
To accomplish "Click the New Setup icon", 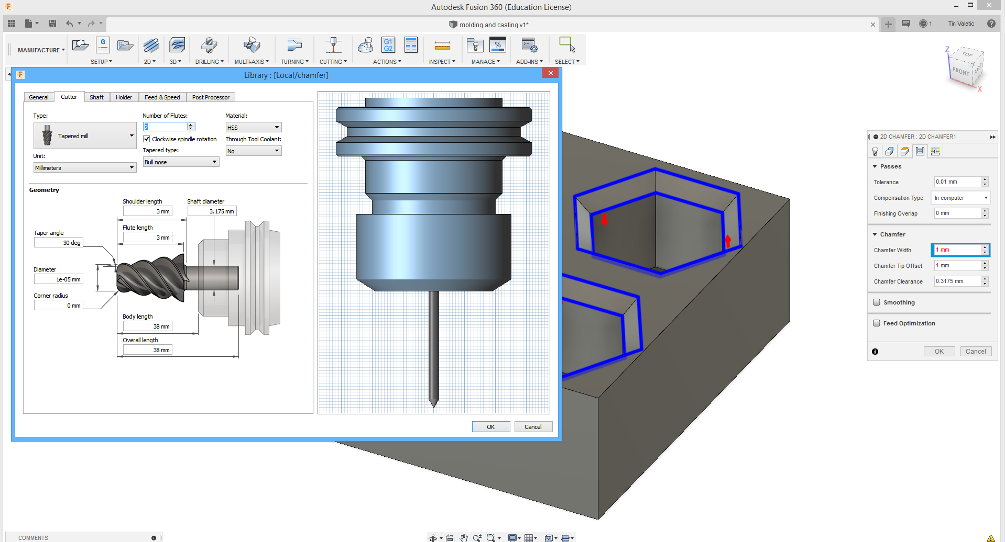I will (x=80, y=45).
